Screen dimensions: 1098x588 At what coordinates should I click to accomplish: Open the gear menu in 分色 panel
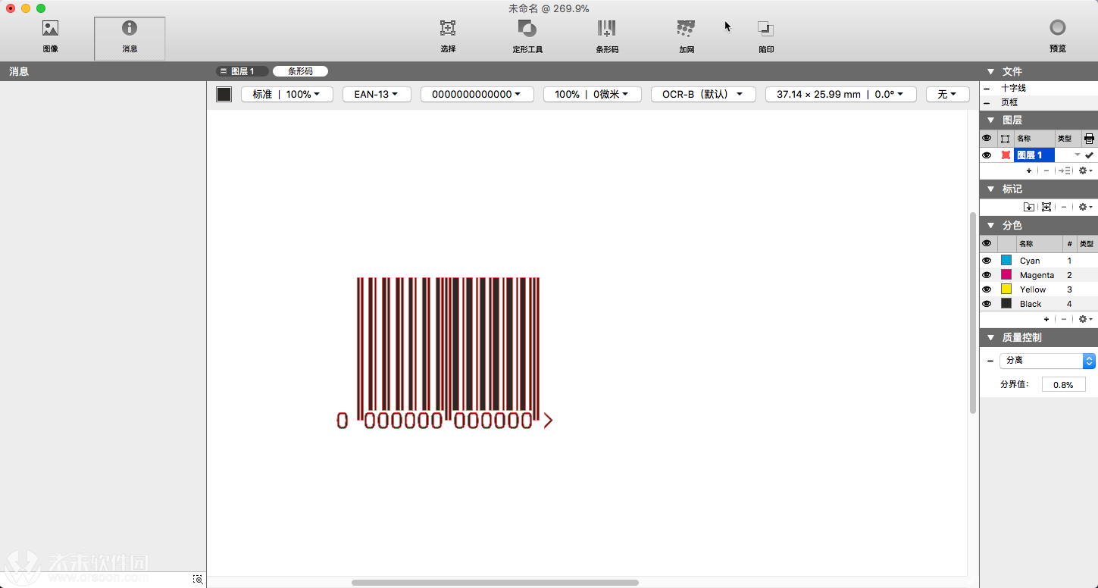pyautogui.click(x=1086, y=319)
